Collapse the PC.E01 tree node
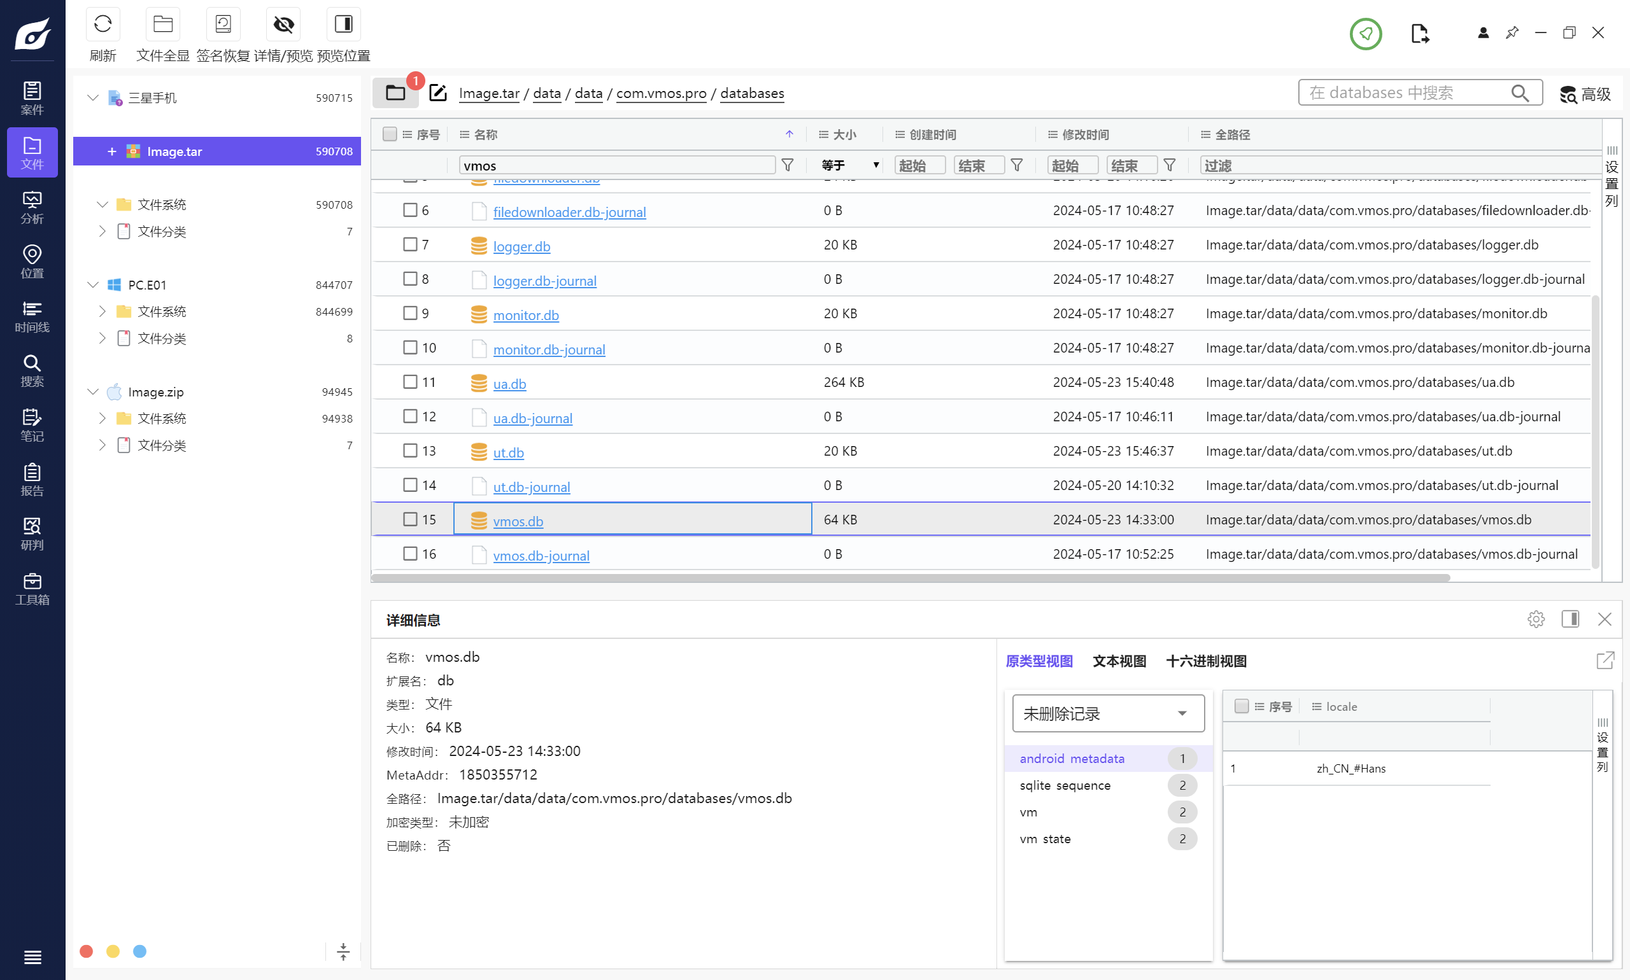The width and height of the screenshot is (1630, 980). (93, 284)
